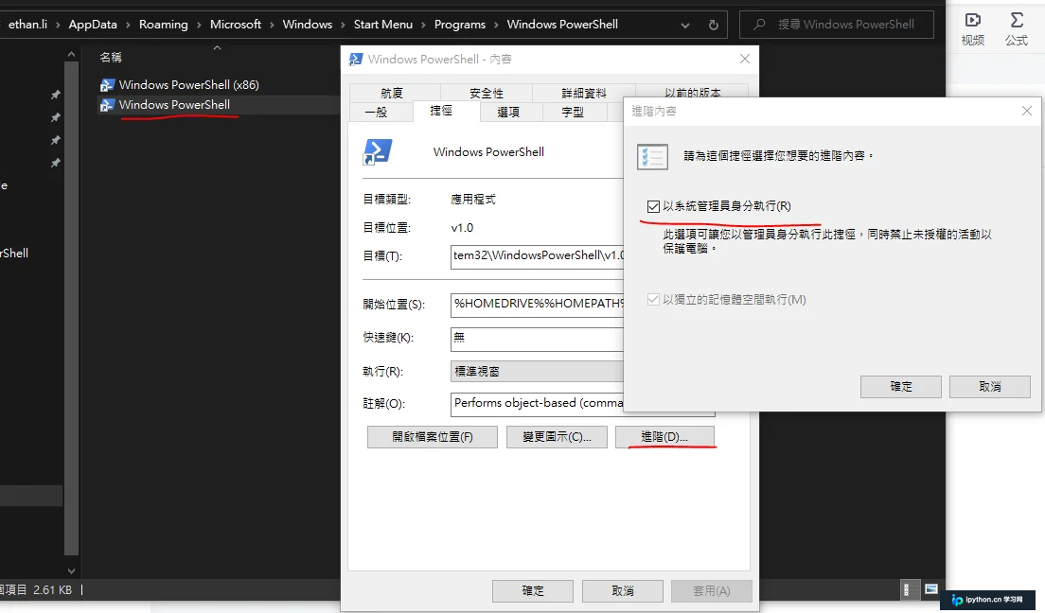Click the ethan.li breadcrumb in address bar
This screenshot has height=613, width=1045.
27,25
